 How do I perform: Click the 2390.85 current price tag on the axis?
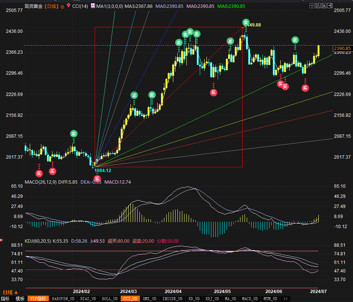[x=342, y=49]
